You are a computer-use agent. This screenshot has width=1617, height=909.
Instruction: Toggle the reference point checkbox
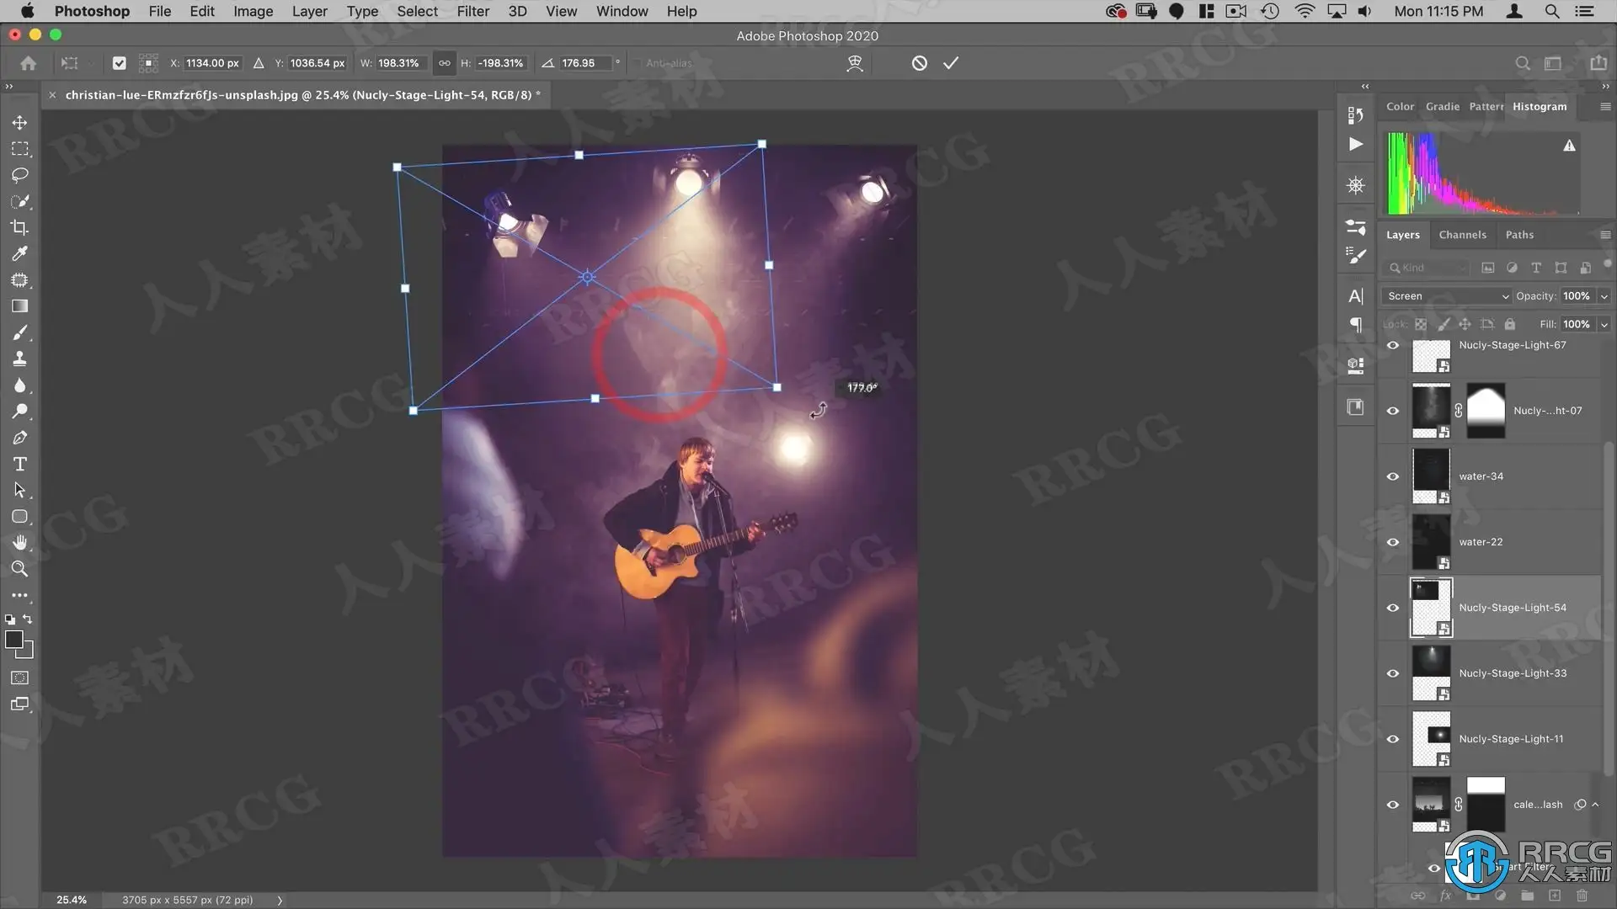[x=119, y=63]
